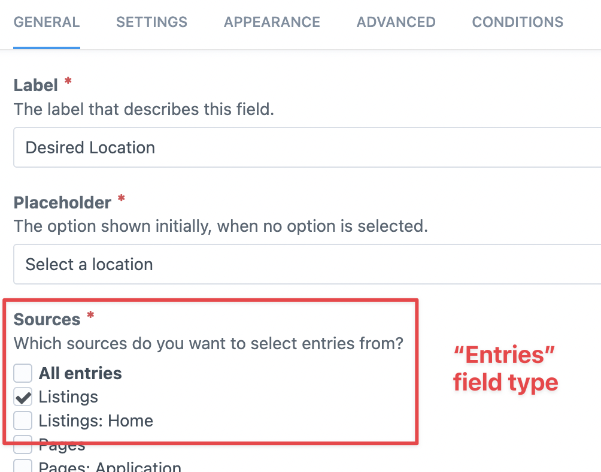This screenshot has width=601, height=472.
Task: Click the All entries label text
Action: pyautogui.click(x=80, y=373)
